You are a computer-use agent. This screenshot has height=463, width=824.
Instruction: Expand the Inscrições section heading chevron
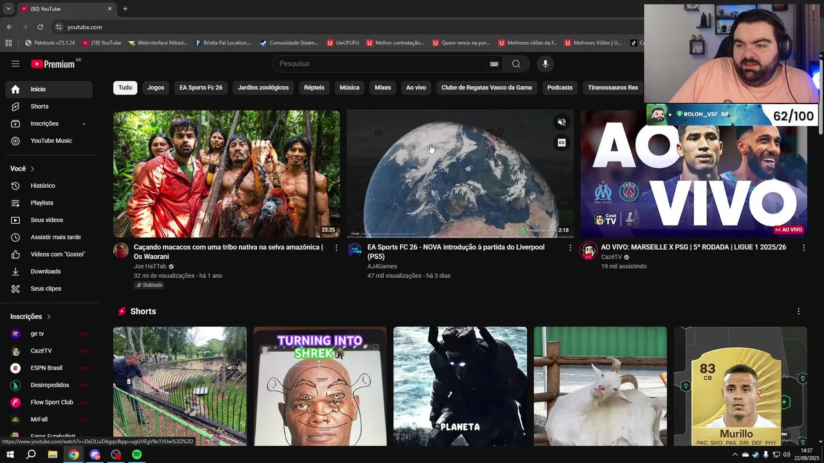pyautogui.click(x=48, y=316)
